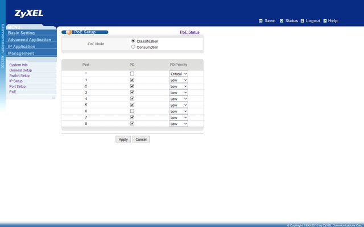Select the Consumption PoE mode

click(133, 47)
